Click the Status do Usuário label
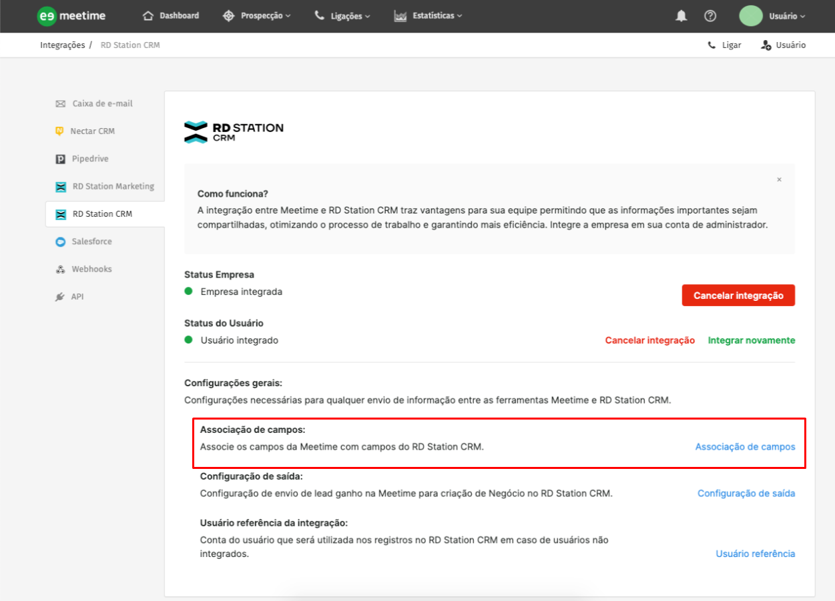This screenshot has width=835, height=601. [224, 324]
